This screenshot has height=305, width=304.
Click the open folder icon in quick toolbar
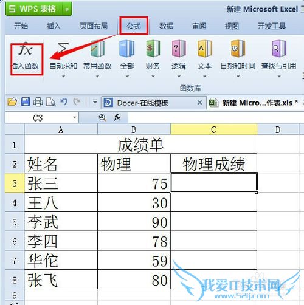pyautogui.click(x=12, y=102)
